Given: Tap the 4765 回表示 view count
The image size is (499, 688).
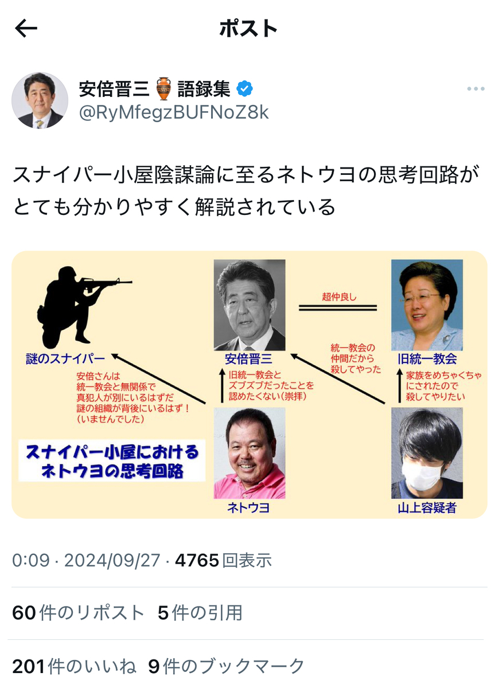Looking at the screenshot, I should 223,560.
